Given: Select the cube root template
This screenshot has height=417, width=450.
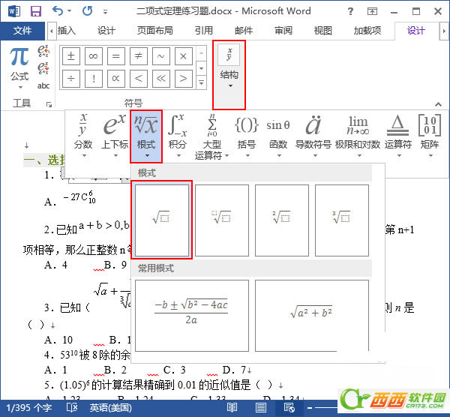Looking at the screenshot, I should [x=341, y=219].
